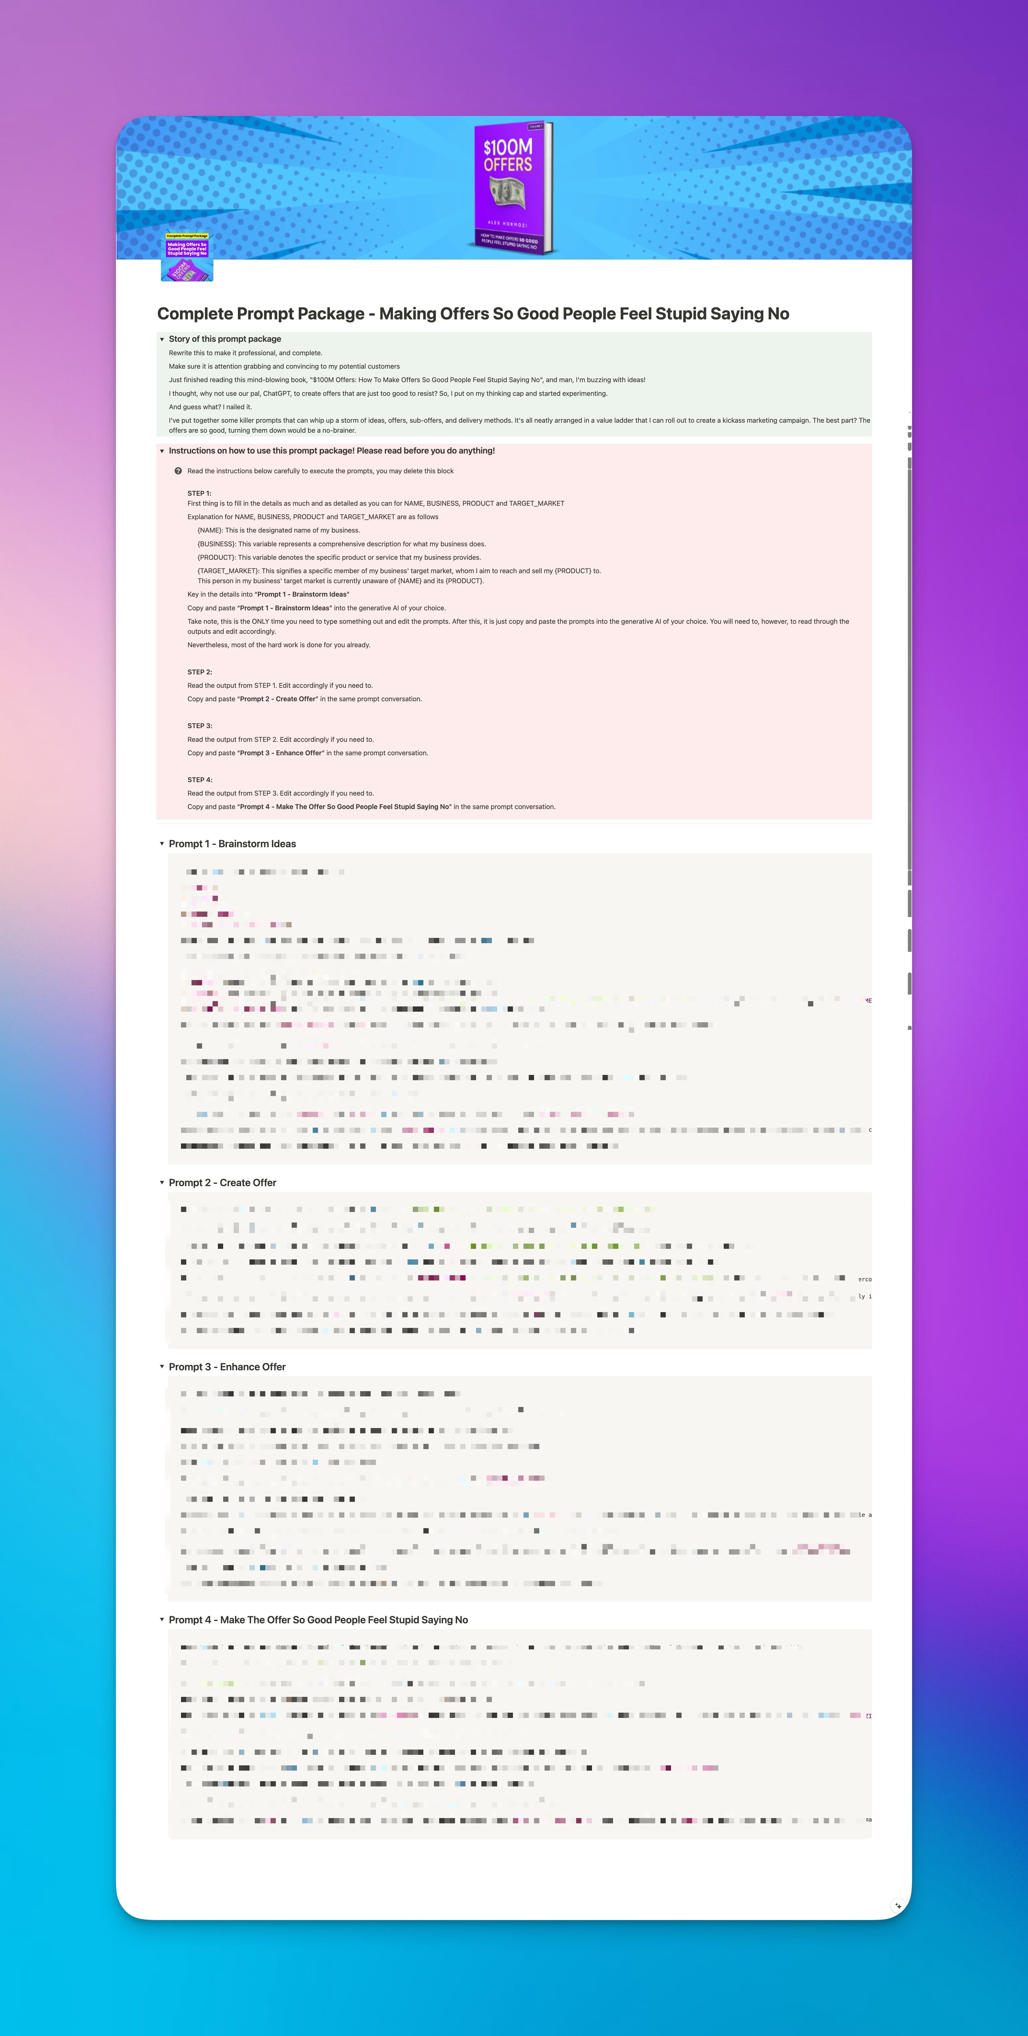Click line Rewrite this to make it professional

coord(246,353)
